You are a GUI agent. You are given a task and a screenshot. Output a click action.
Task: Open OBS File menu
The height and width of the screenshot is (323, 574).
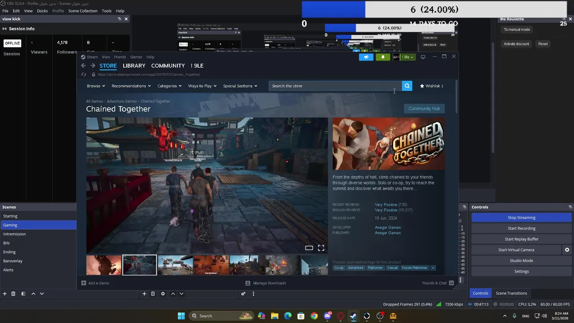coord(5,11)
